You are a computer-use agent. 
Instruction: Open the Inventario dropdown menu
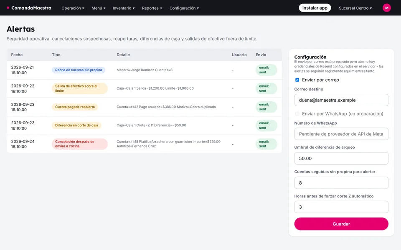click(124, 8)
